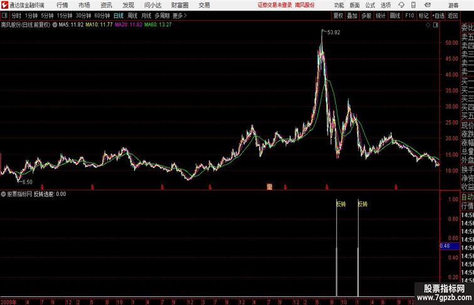Click the 通达信 red app logo
The width and height of the screenshot is (474, 305).
tap(4, 5)
